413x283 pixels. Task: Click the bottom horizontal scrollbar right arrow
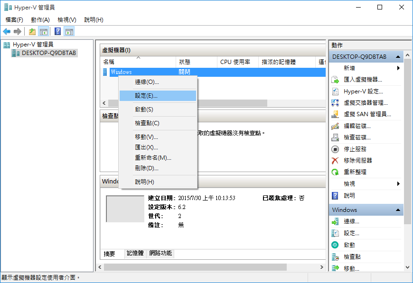click(321, 267)
